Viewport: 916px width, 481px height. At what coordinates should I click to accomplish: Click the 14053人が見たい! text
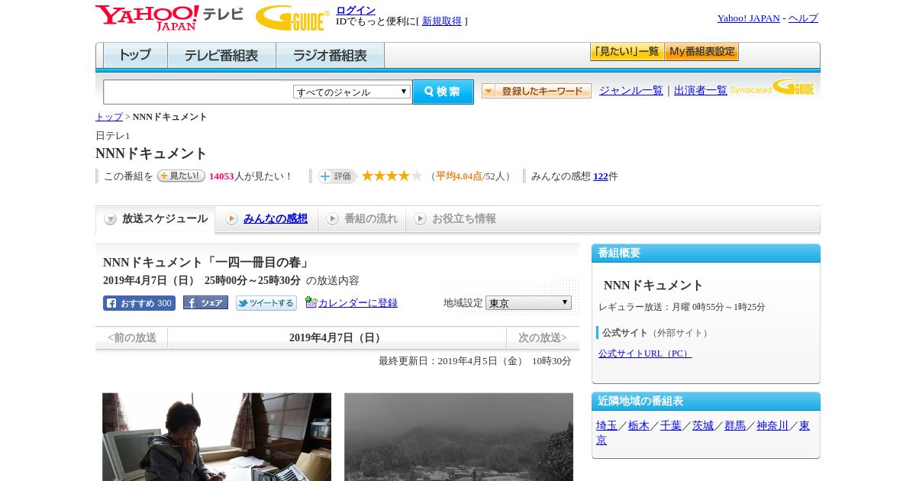251,176
